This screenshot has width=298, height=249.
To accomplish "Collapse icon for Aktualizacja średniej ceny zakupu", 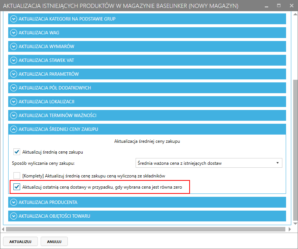I will coord(14,129).
